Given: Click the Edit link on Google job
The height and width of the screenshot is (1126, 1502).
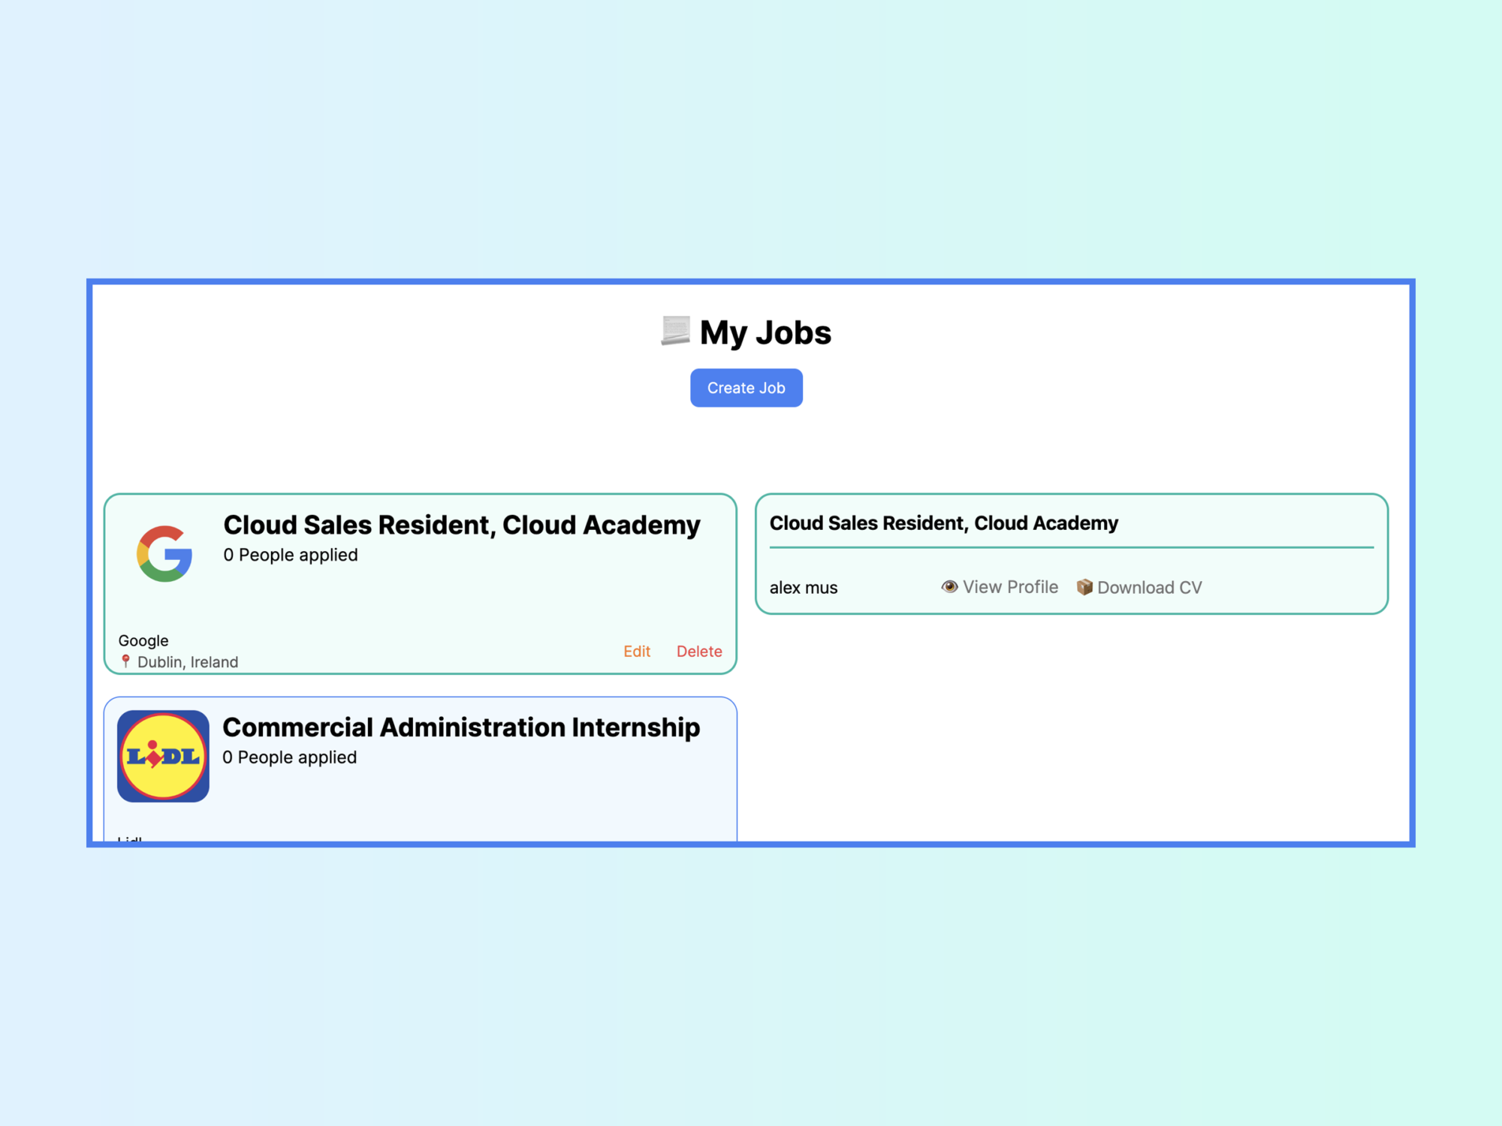Looking at the screenshot, I should click(x=636, y=652).
